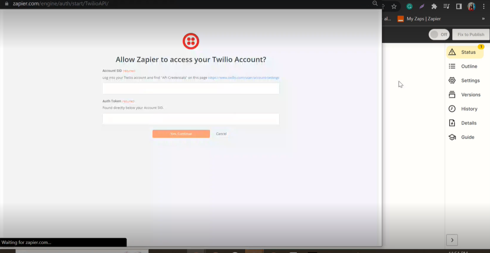
Task: Open the Guide graduation cap icon
Action: click(452, 137)
